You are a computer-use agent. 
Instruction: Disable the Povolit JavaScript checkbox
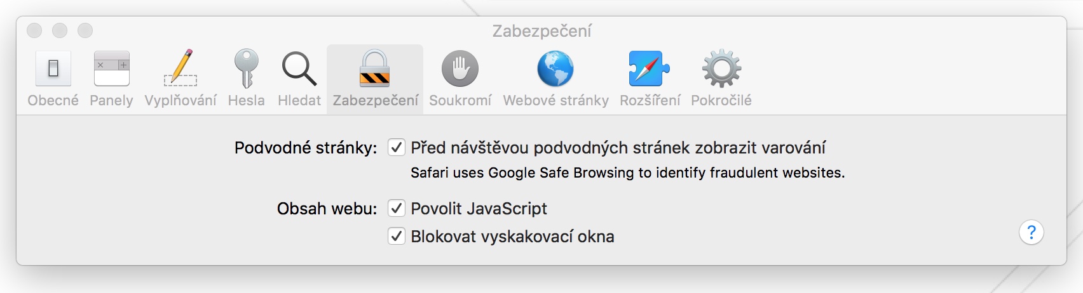(397, 209)
